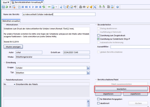Image resolution: width=150 pixels, height=107 pixels.
Task: Switch to the Start tab
Action: (5, 2)
